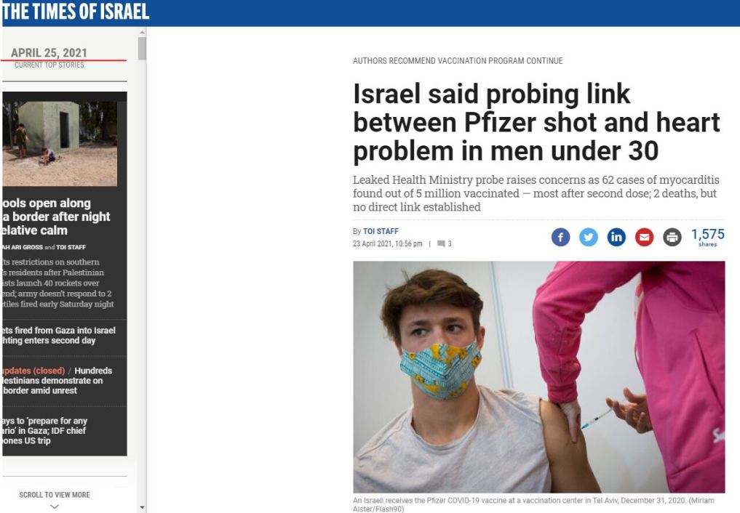
Task: Open rockets fired from Gaza story
Action: (x=59, y=336)
